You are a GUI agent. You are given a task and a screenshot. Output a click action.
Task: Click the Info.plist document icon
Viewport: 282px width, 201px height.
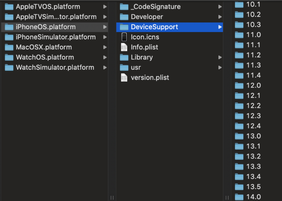coord(124,47)
